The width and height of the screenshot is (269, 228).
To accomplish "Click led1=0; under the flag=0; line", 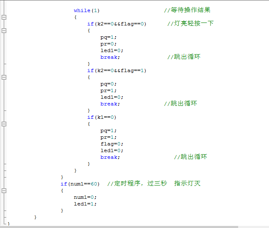I will [x=112, y=150].
